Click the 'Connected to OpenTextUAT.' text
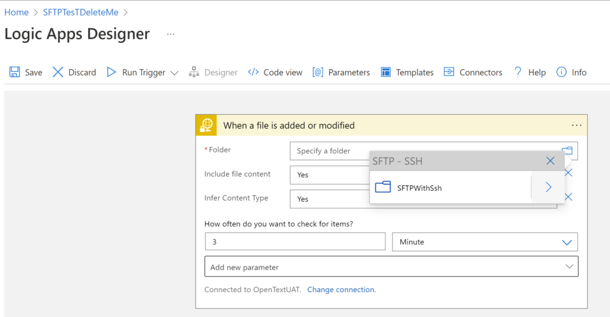The width and height of the screenshot is (610, 317). (x=253, y=290)
